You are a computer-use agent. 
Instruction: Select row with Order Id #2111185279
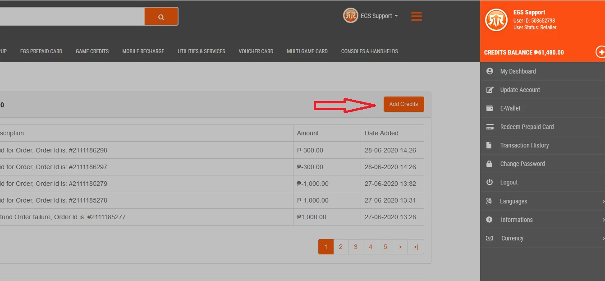point(212,184)
